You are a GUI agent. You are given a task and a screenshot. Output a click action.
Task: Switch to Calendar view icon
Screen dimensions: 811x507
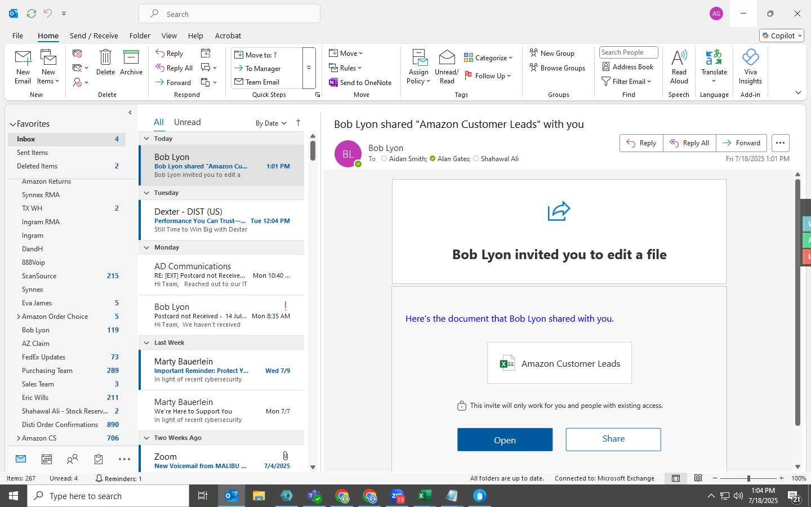[x=47, y=459]
